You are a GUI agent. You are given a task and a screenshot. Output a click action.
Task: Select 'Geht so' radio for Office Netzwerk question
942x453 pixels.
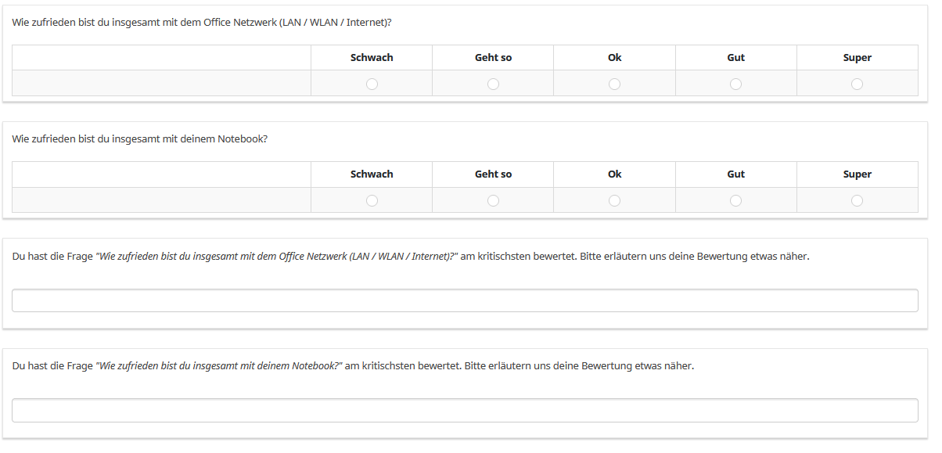coord(493,84)
